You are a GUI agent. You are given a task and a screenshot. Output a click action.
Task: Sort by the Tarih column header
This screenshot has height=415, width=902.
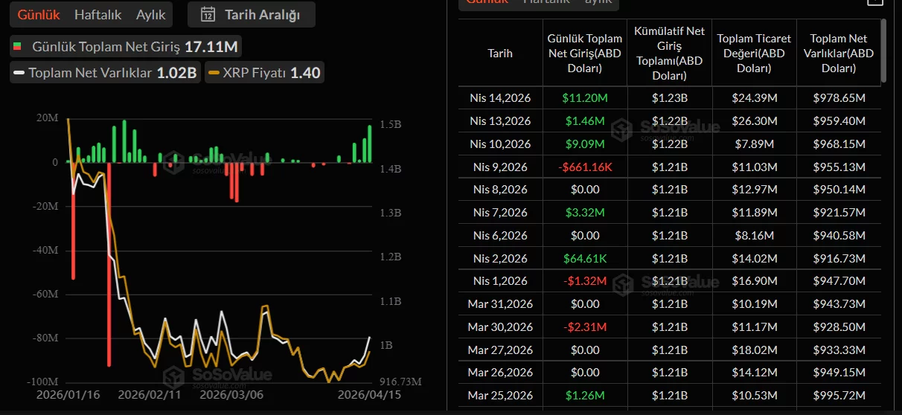(500, 53)
